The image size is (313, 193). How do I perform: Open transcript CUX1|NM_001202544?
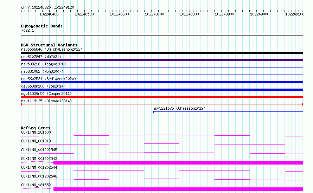coord(39,167)
